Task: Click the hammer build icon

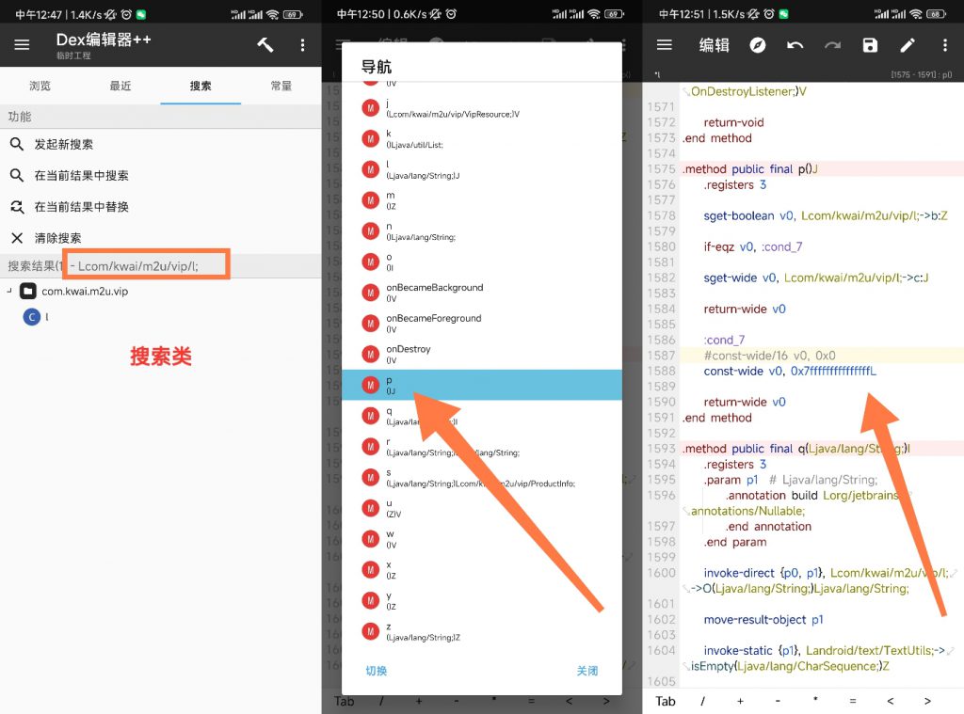Action: [x=265, y=45]
